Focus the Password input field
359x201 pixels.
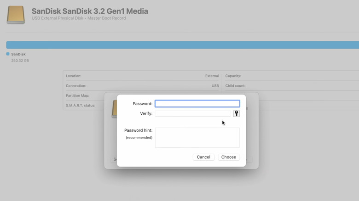coord(197,104)
